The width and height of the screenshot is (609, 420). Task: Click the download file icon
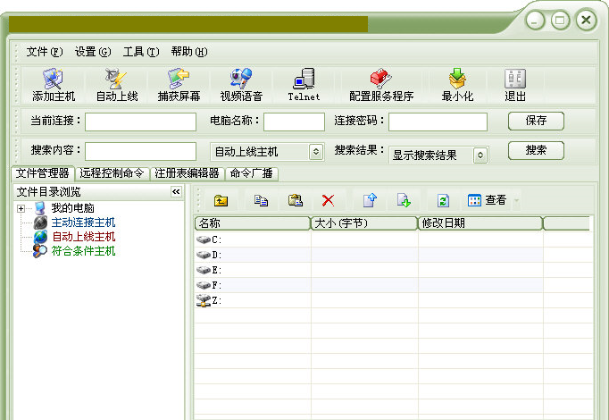[x=403, y=200]
